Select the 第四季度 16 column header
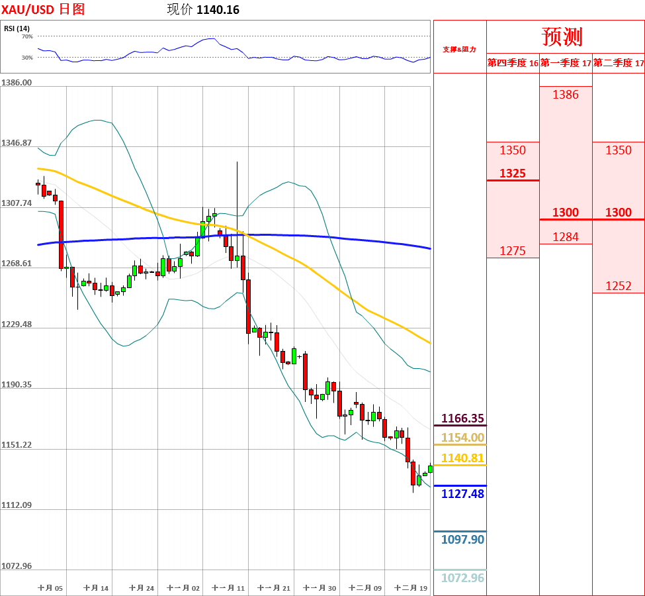Image resolution: width=645 pixels, height=596 pixels. click(513, 63)
